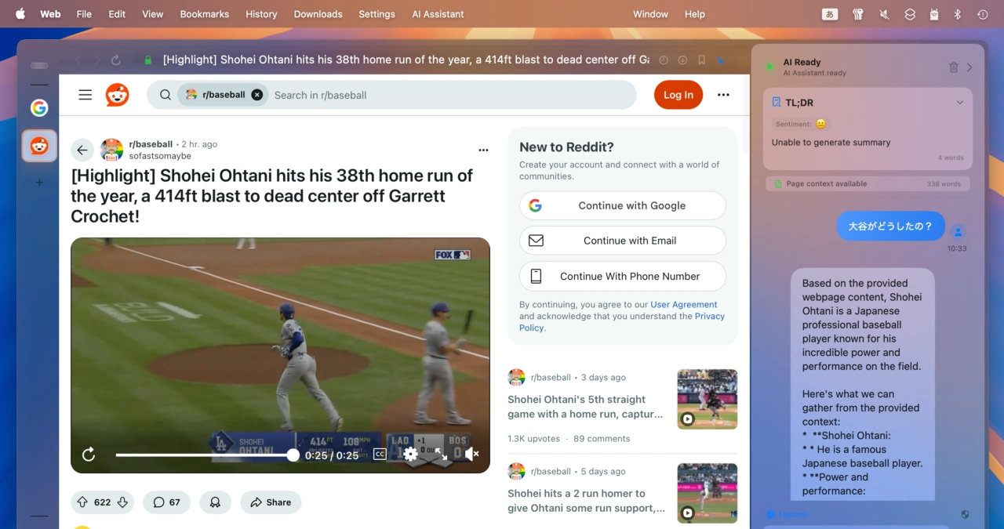Click Continue with Google

622,205
